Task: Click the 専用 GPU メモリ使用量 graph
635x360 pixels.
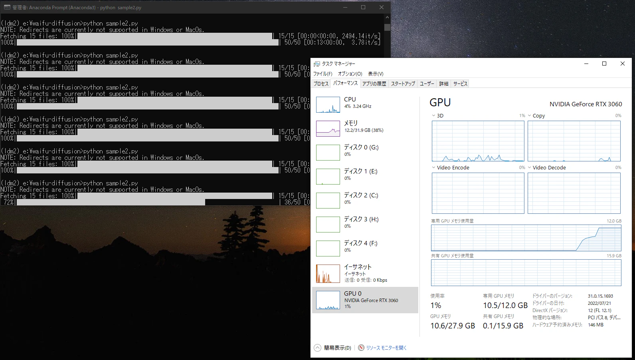Action: [526, 238]
